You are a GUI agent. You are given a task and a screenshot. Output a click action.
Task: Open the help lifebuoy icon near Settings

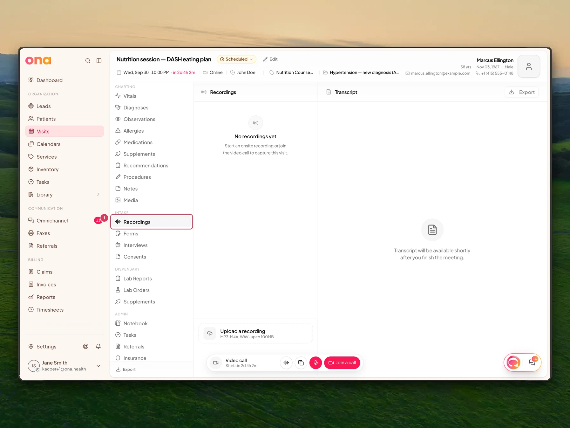tap(86, 346)
